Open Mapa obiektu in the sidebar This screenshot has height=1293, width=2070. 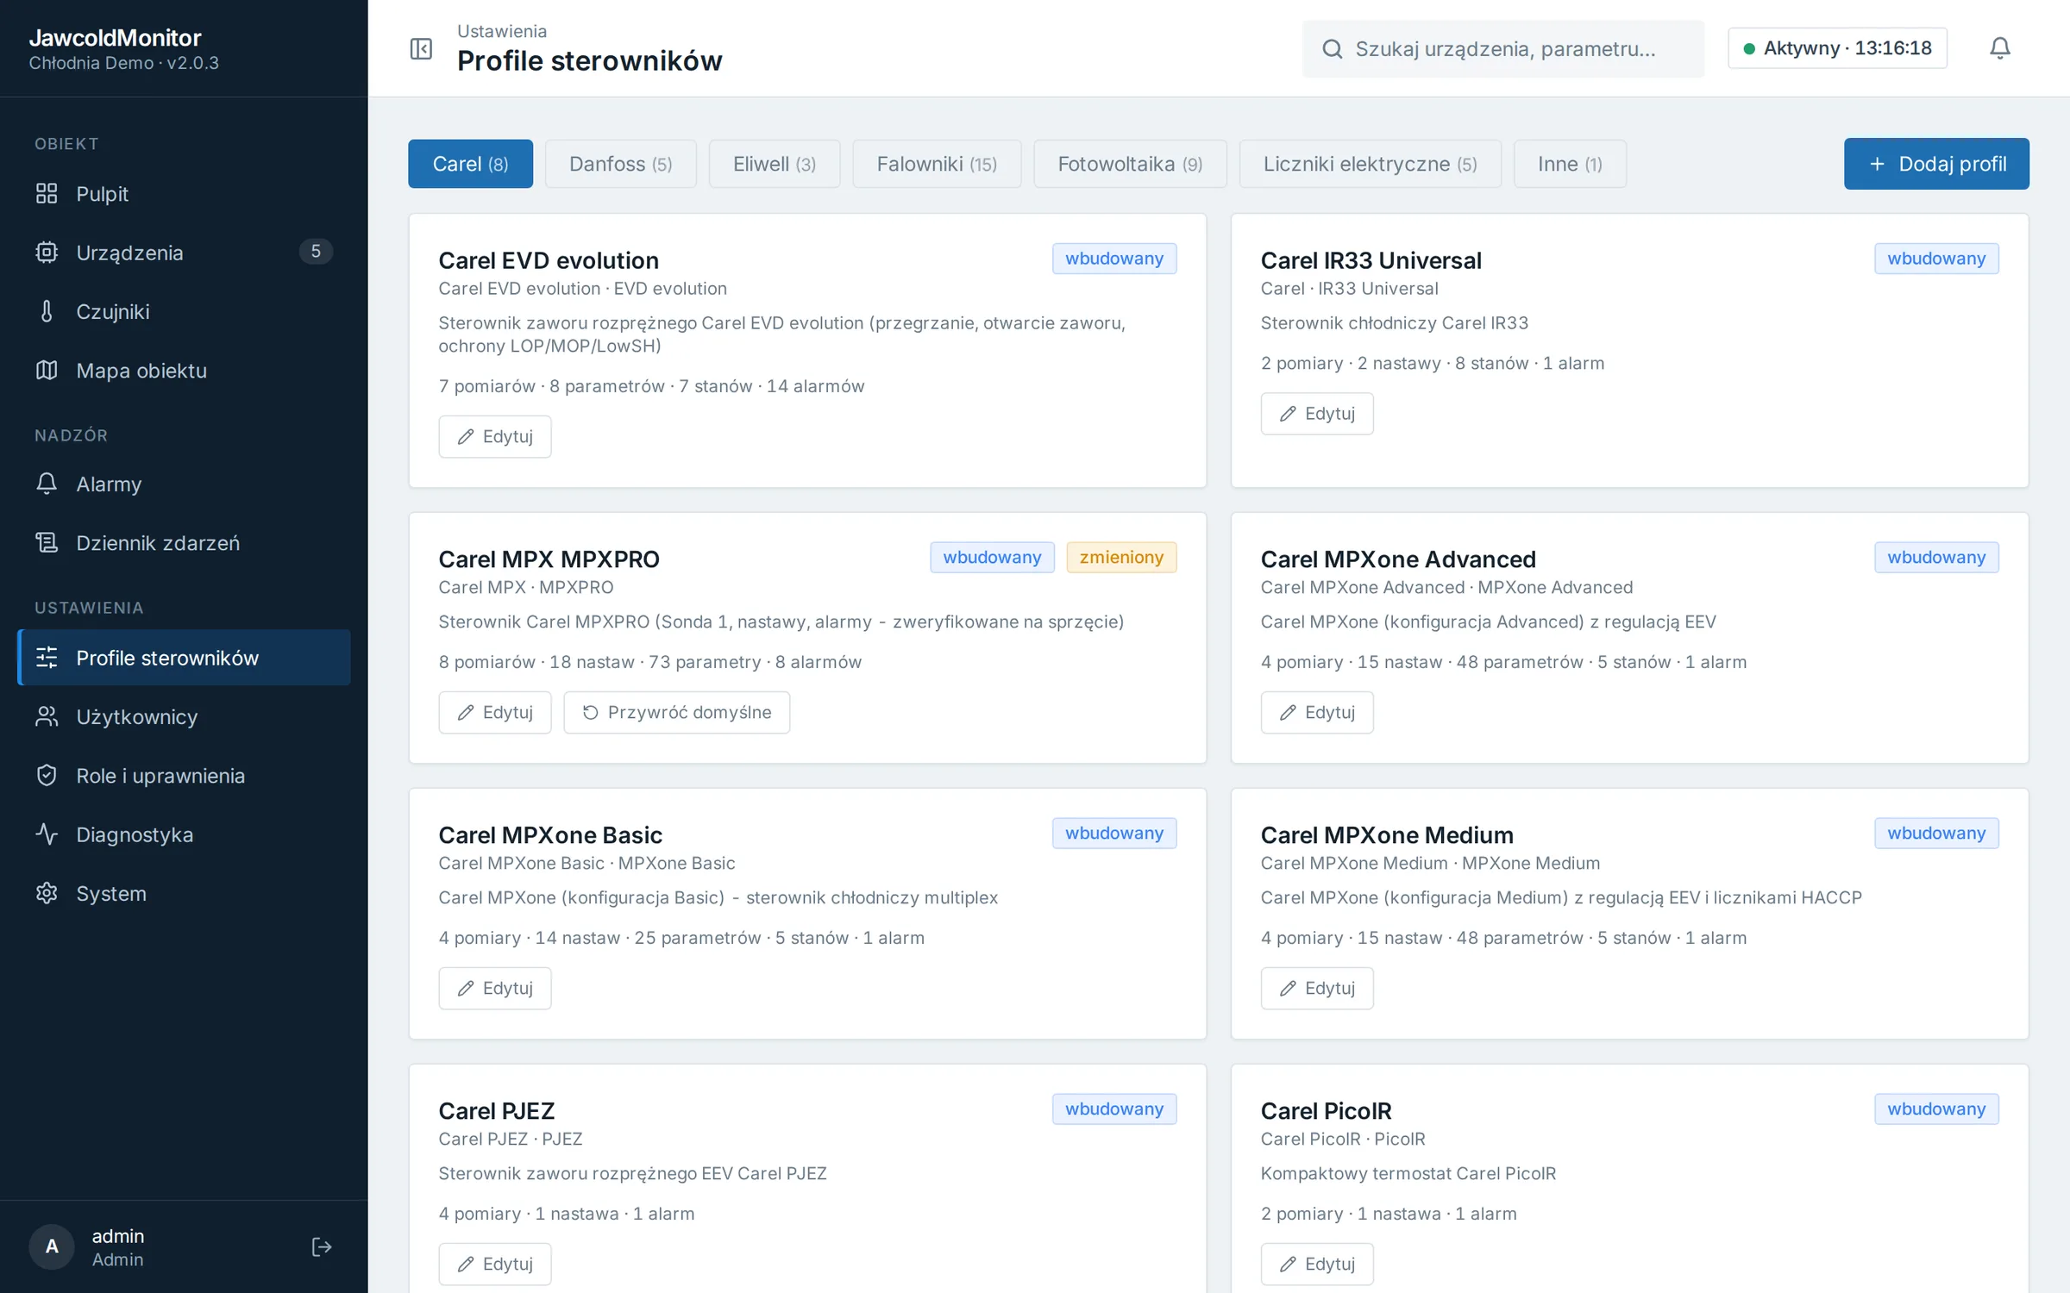click(184, 371)
